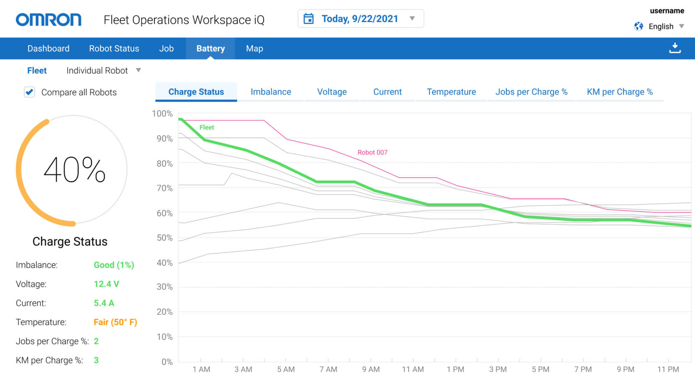Click the download icon in the navigation bar
Screen dimensions: 695x386
tap(674, 48)
